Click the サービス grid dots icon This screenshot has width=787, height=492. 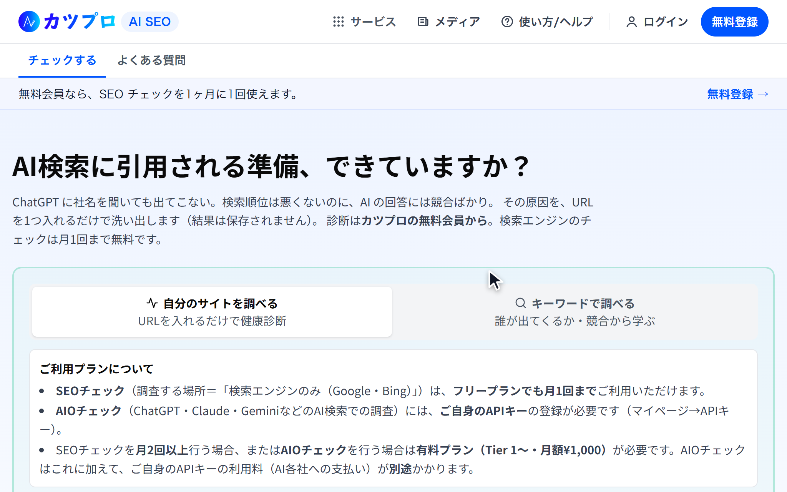click(338, 22)
